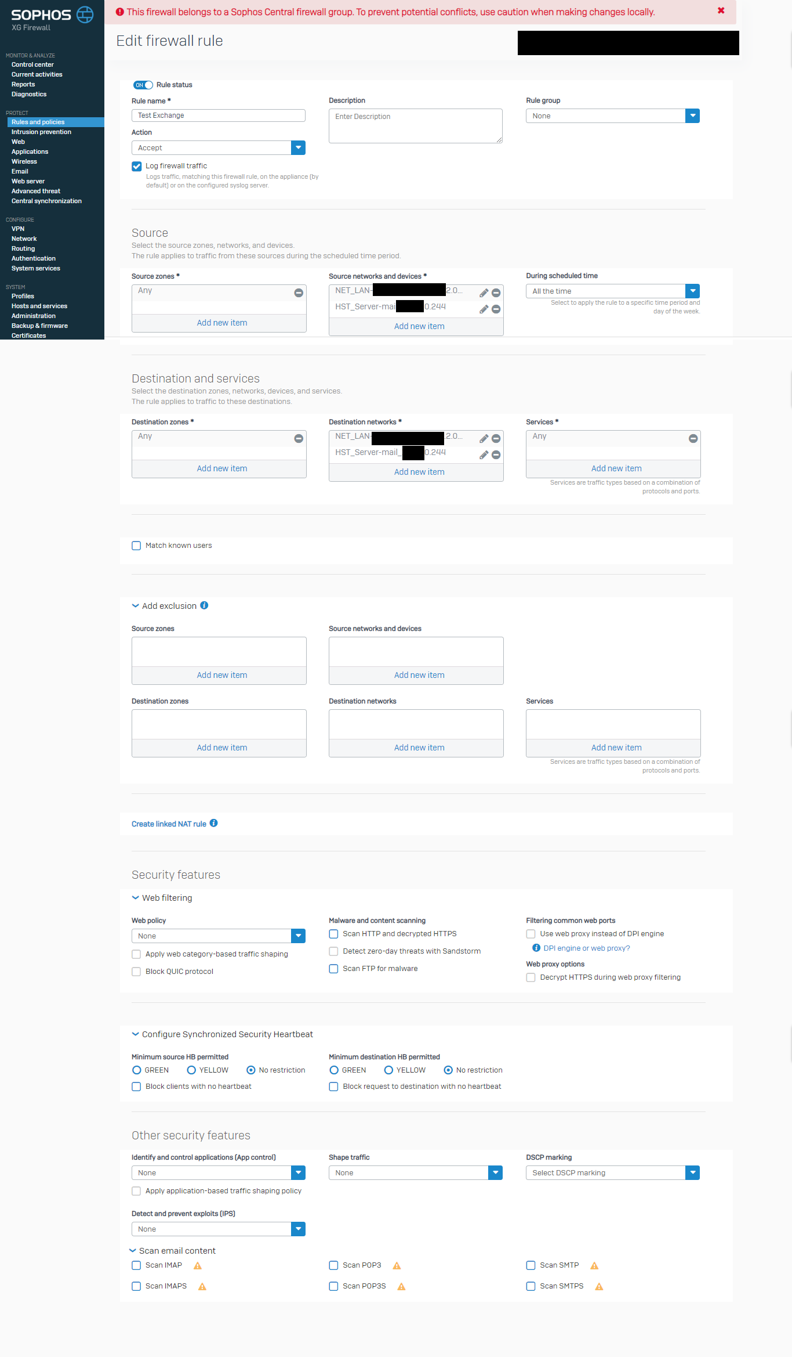Edit NET_LAN destination network entry

484,439
